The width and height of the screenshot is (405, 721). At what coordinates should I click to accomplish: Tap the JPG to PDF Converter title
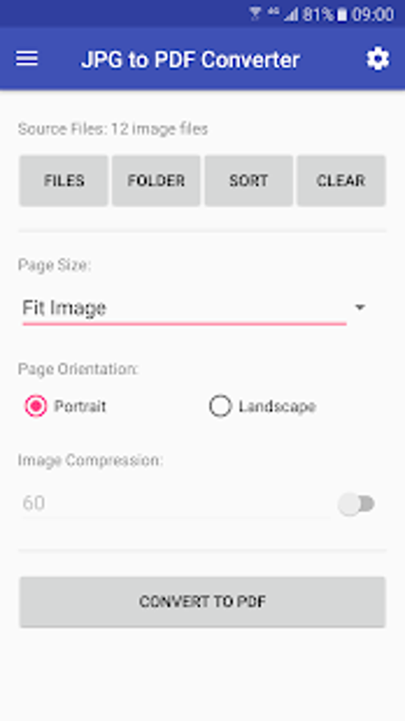click(x=190, y=60)
